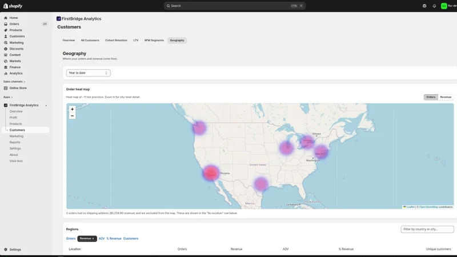Screen dimensions: 457x257
Task: Click the Chicago area heat spot
Action: [286, 147]
